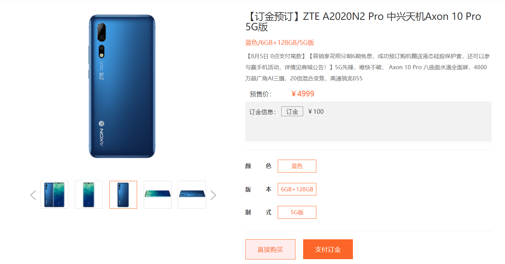Click the right arrow of thumbnail carousel

coord(213,195)
